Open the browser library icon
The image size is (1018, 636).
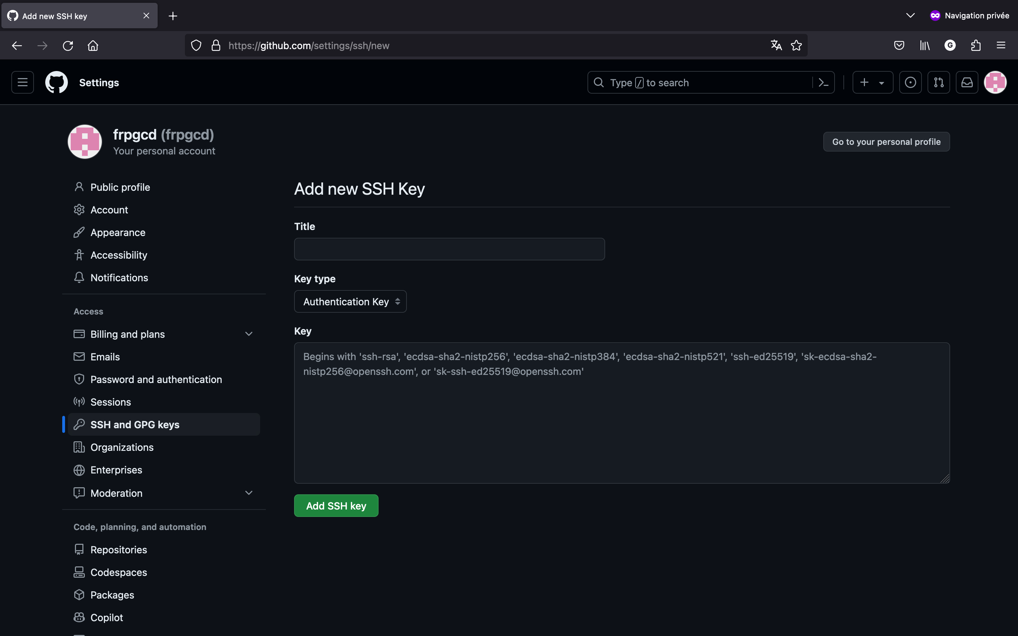point(924,46)
